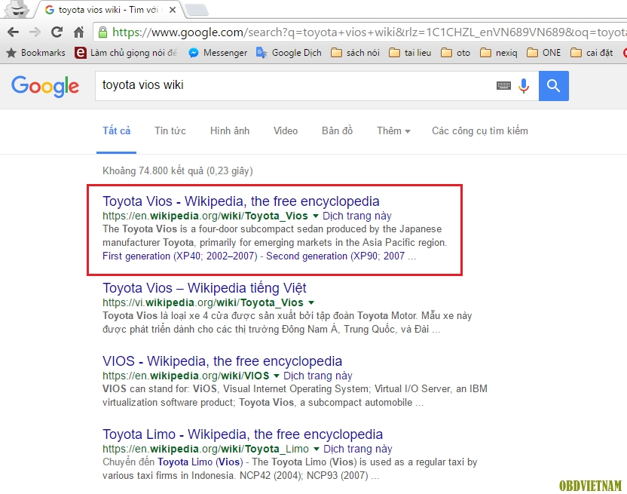Screen dimensions: 627x494
Task: Switch to the Video tab
Action: 286,131
